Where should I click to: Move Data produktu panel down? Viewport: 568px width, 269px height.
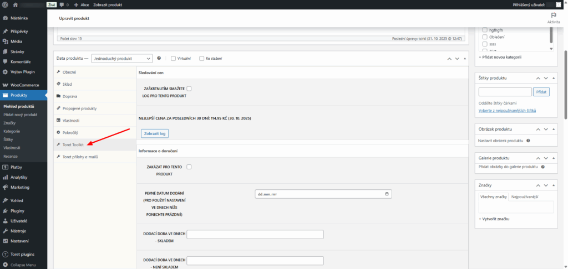coord(457,59)
